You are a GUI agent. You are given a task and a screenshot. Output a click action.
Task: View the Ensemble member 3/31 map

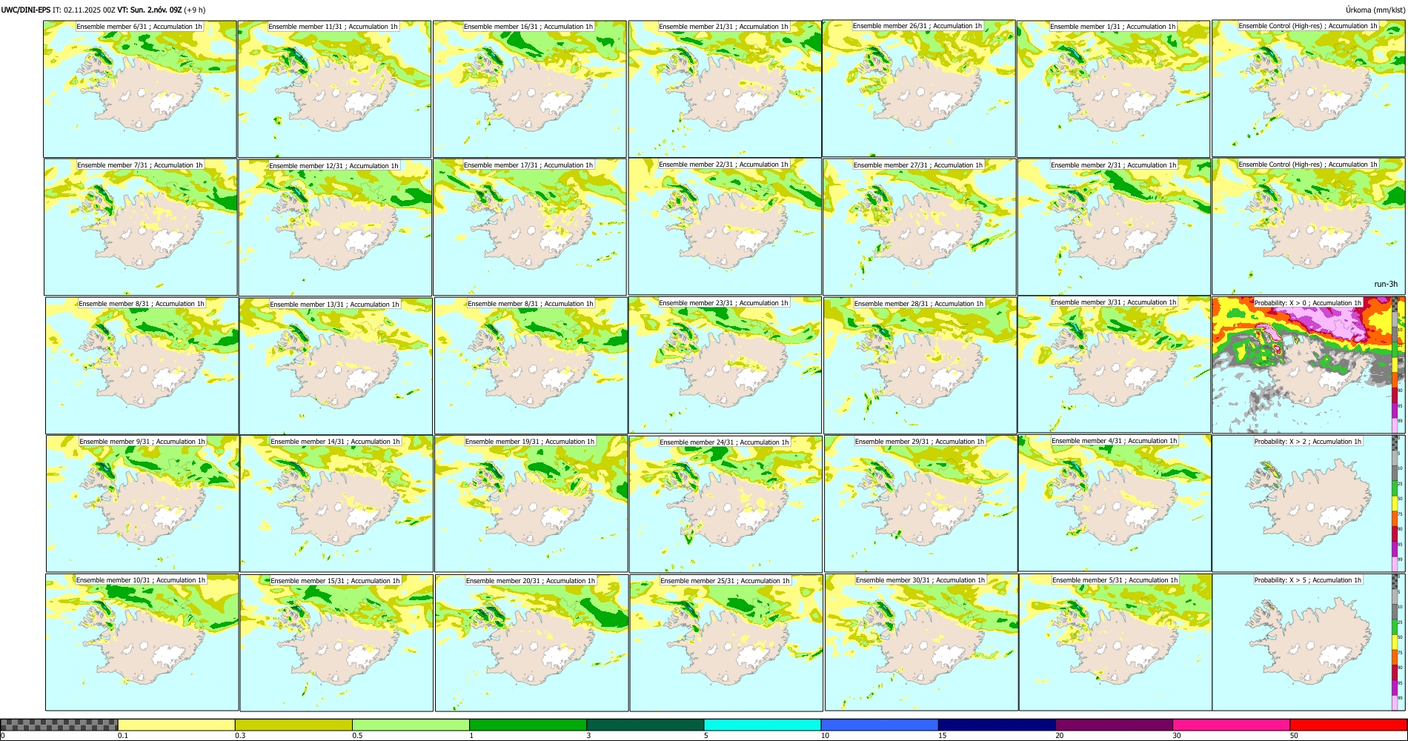point(1114,365)
